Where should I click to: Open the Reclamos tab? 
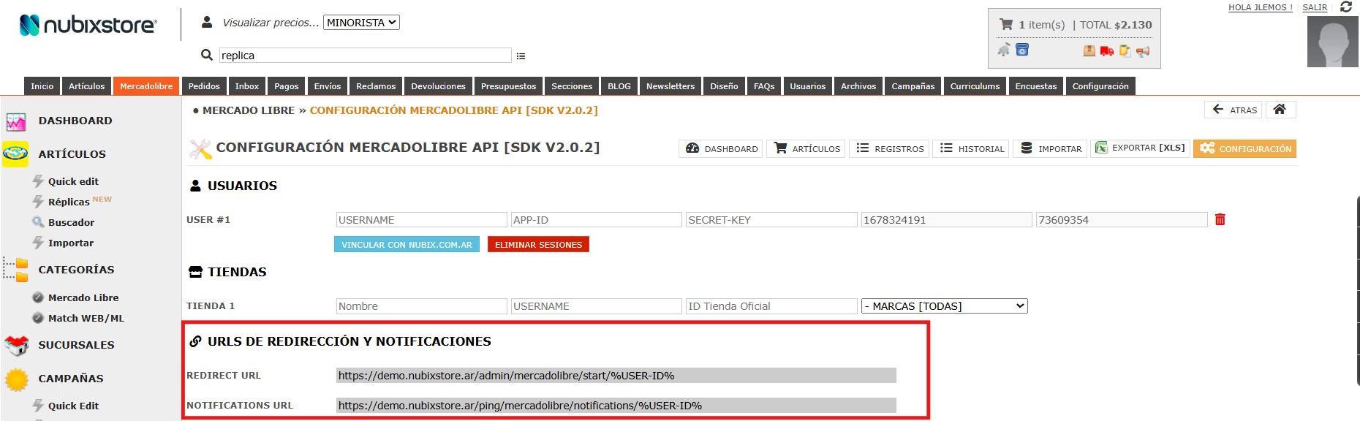376,86
